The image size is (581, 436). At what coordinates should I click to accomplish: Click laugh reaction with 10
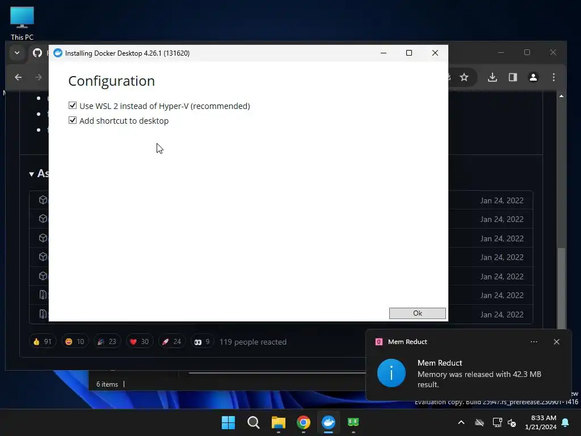point(75,341)
